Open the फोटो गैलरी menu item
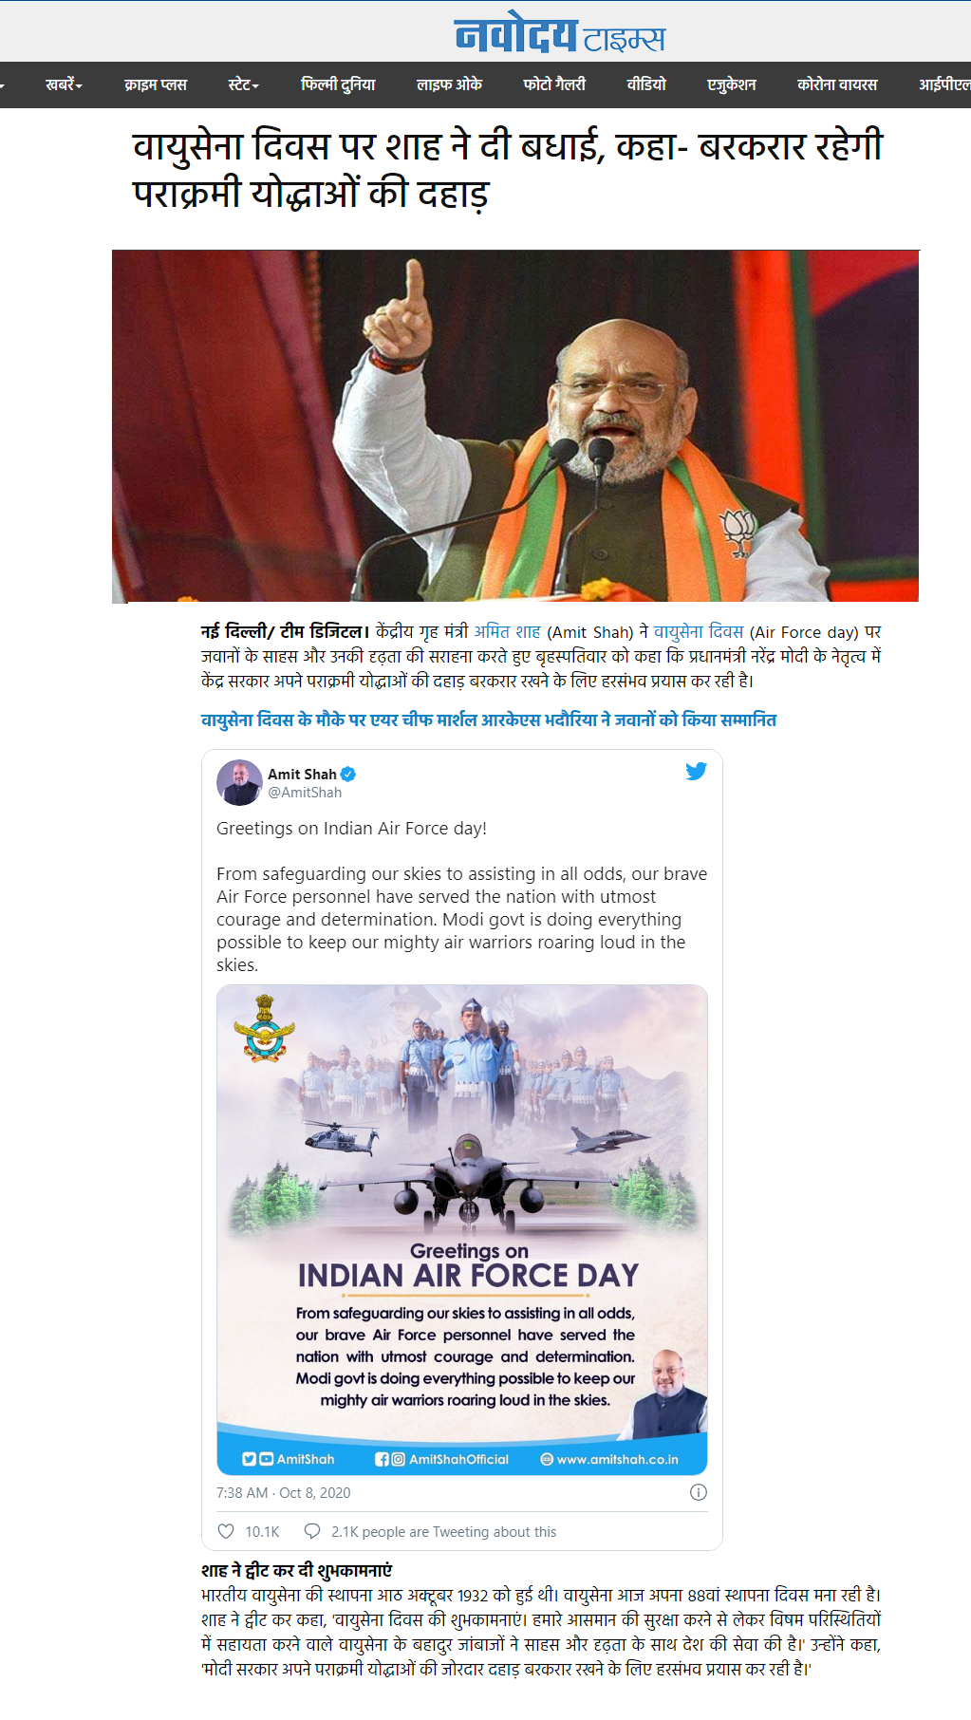Screen dimensions: 971x1720 (x=554, y=84)
